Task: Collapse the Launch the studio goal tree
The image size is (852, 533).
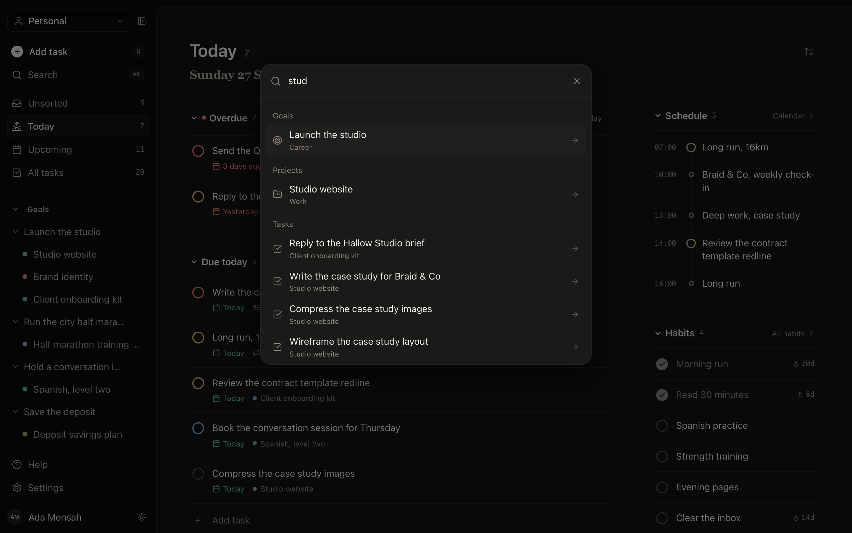Action: [x=15, y=232]
